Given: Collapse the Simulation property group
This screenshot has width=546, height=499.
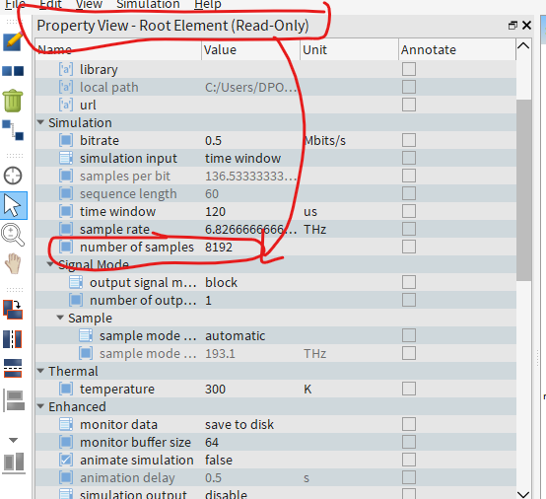Looking at the screenshot, I should click(x=40, y=122).
